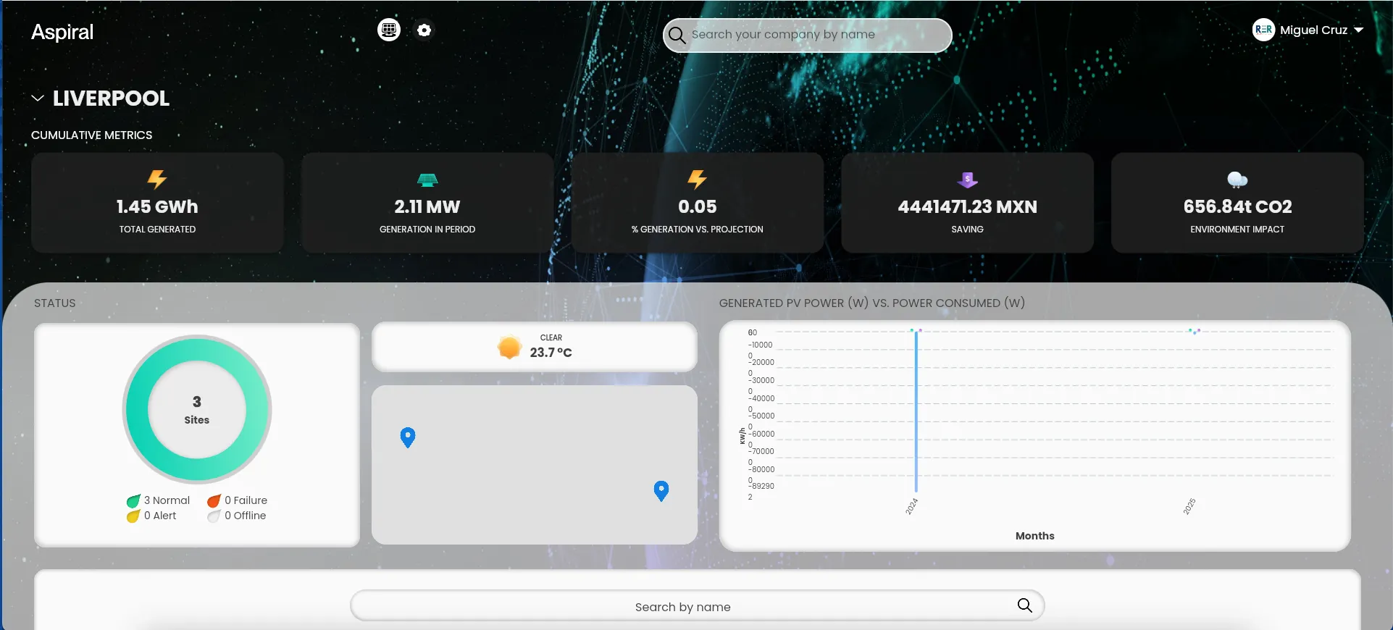Click the STATUS section label
The width and height of the screenshot is (1393, 630).
55,303
